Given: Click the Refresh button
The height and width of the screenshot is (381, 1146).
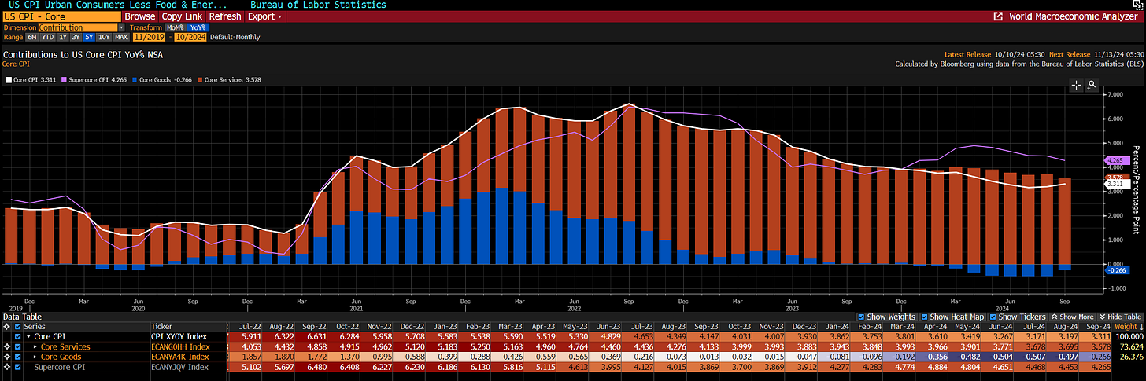Looking at the screenshot, I should click(225, 16).
